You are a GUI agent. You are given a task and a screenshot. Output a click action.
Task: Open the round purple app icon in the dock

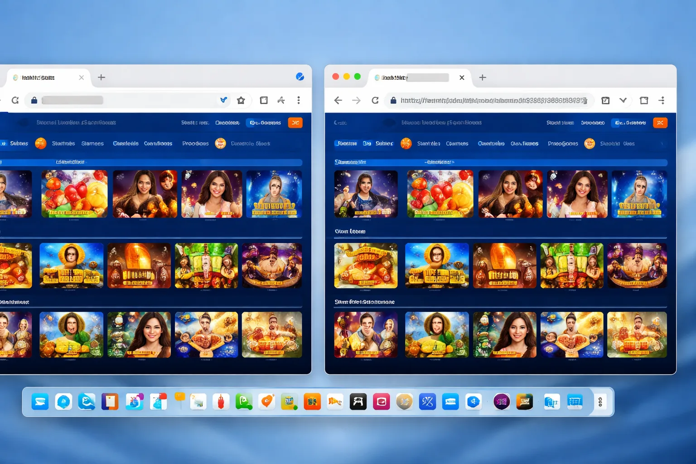pyautogui.click(x=502, y=401)
